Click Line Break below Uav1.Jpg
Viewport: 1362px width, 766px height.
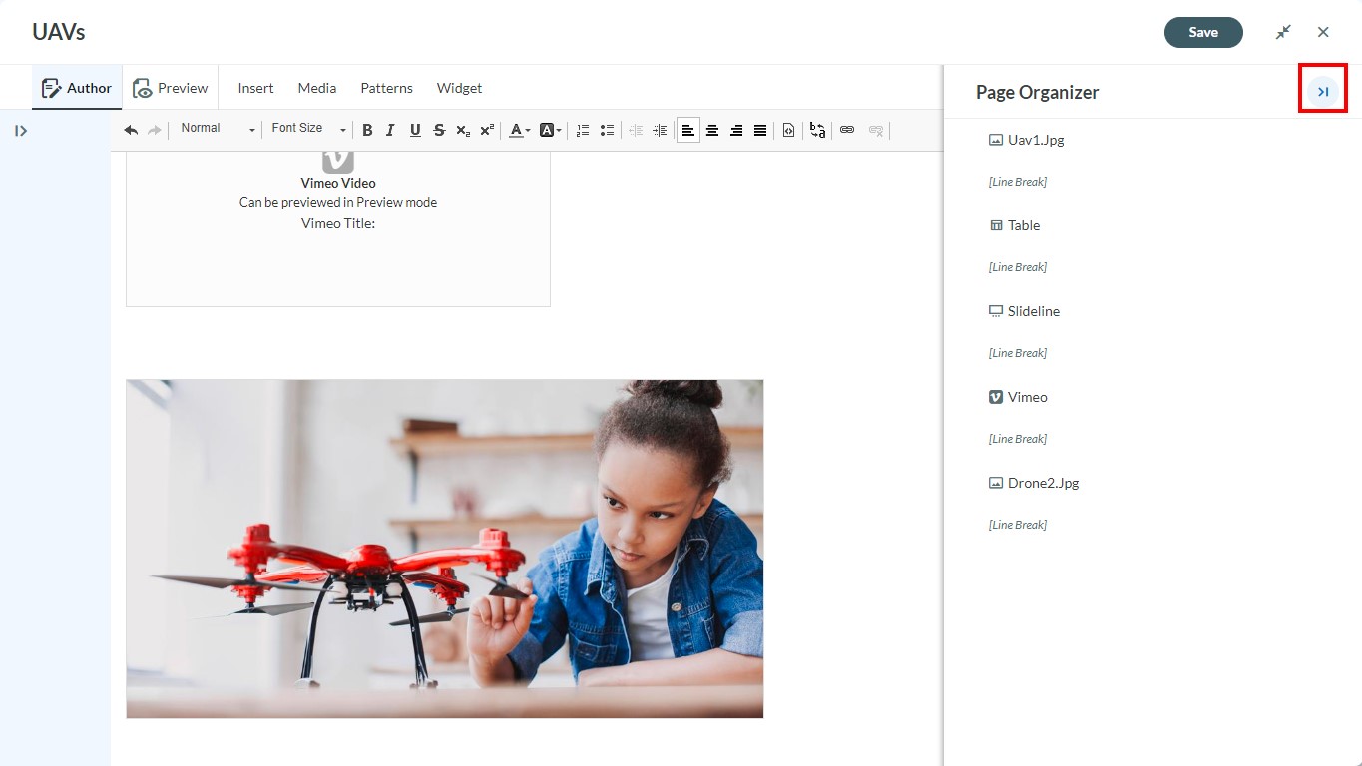1018,182
